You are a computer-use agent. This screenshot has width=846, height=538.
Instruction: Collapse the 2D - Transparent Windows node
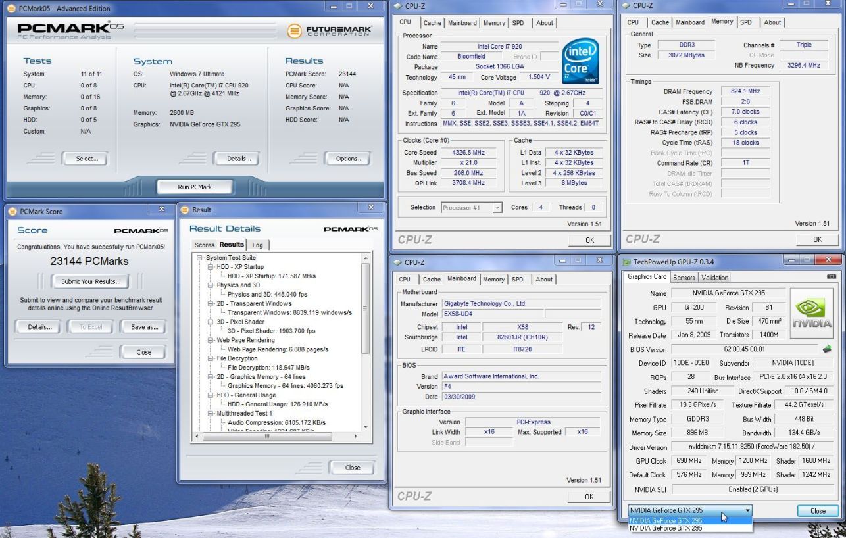(x=211, y=304)
